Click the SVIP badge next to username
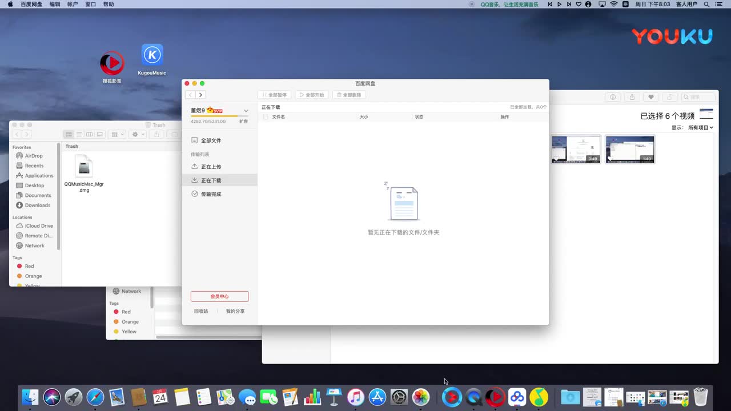The image size is (731, 411). click(x=215, y=110)
